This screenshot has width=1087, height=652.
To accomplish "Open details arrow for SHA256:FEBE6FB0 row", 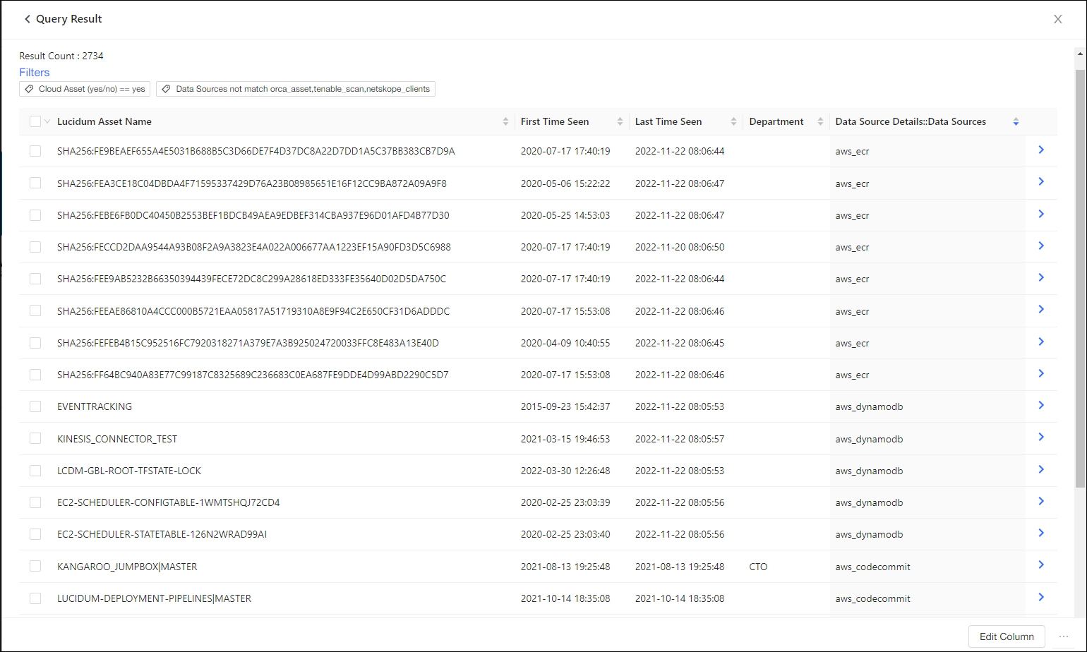I will pyautogui.click(x=1041, y=214).
